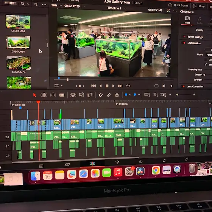Viewport: 212px width, 212px height.
Task: Toggle the Speed Change section enable dot
Action: [x=184, y=36]
